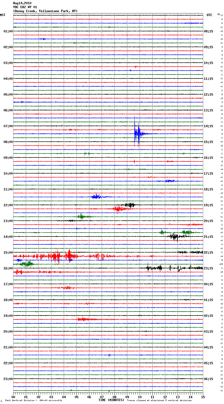Click the 21:15 UTC time label

[208, 237]
